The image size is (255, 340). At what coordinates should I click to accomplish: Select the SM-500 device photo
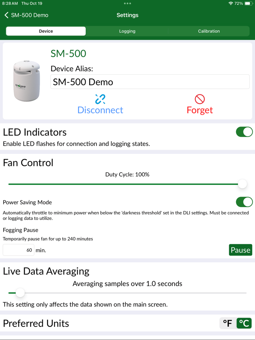[x=26, y=80]
